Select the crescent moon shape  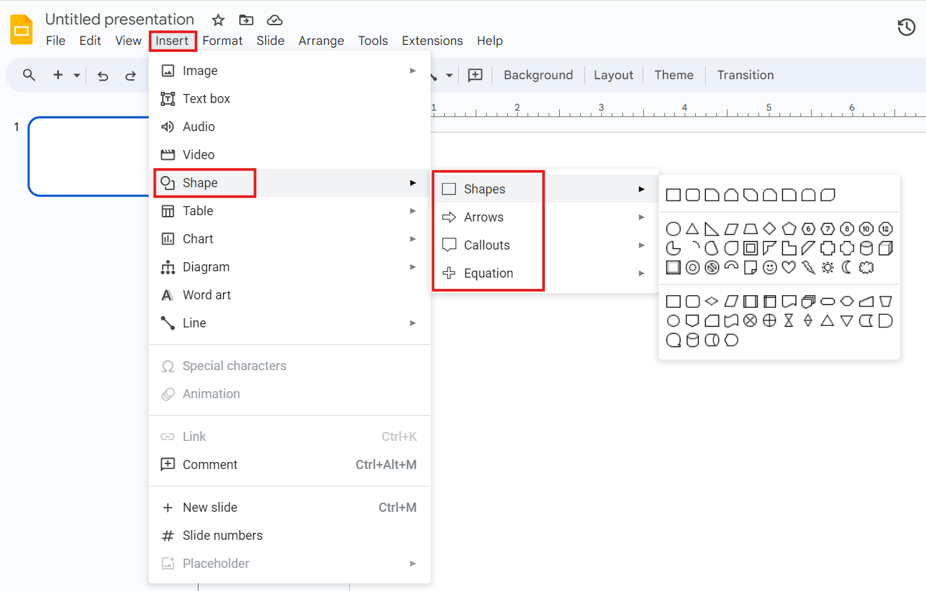tap(846, 267)
